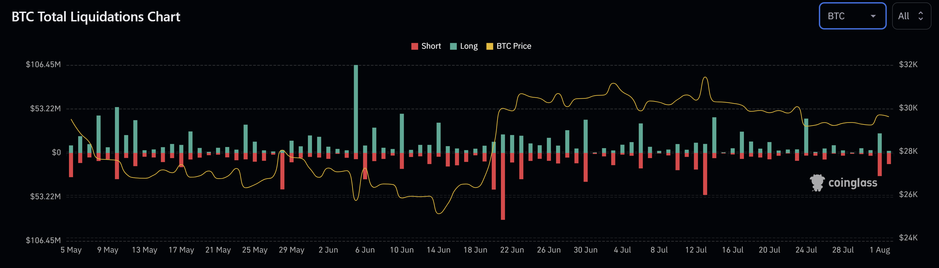Viewport: 939px width, 268px height.
Task: Click the Long legend label
Action: (469, 46)
